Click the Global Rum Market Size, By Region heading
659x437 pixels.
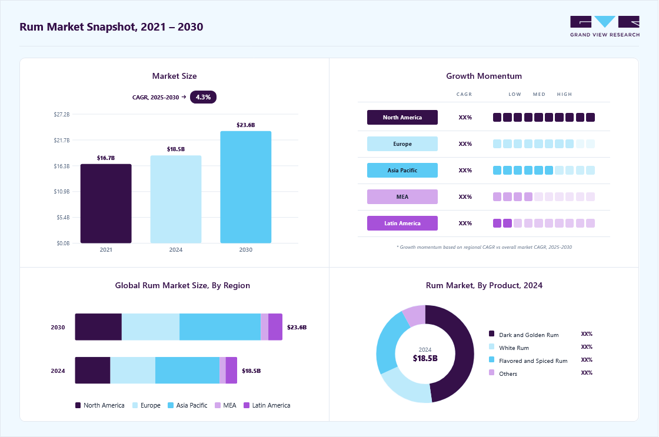[182, 285]
